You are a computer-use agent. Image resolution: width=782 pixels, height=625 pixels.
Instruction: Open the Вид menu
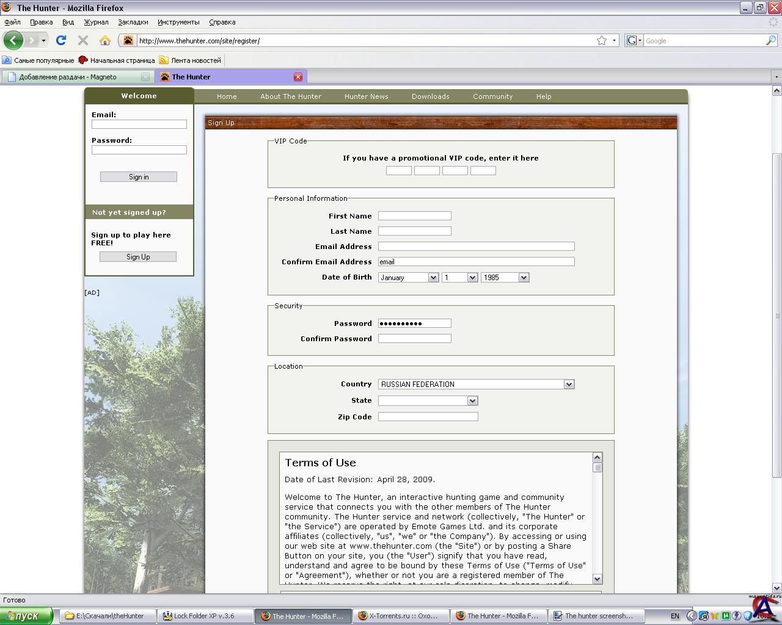(x=68, y=22)
